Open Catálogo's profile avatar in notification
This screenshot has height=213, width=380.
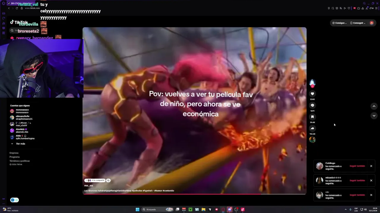pyautogui.click(x=319, y=166)
